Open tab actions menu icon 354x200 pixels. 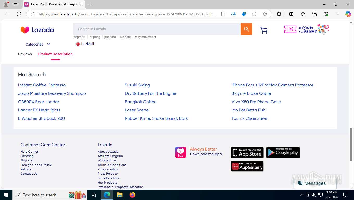coord(16,4)
